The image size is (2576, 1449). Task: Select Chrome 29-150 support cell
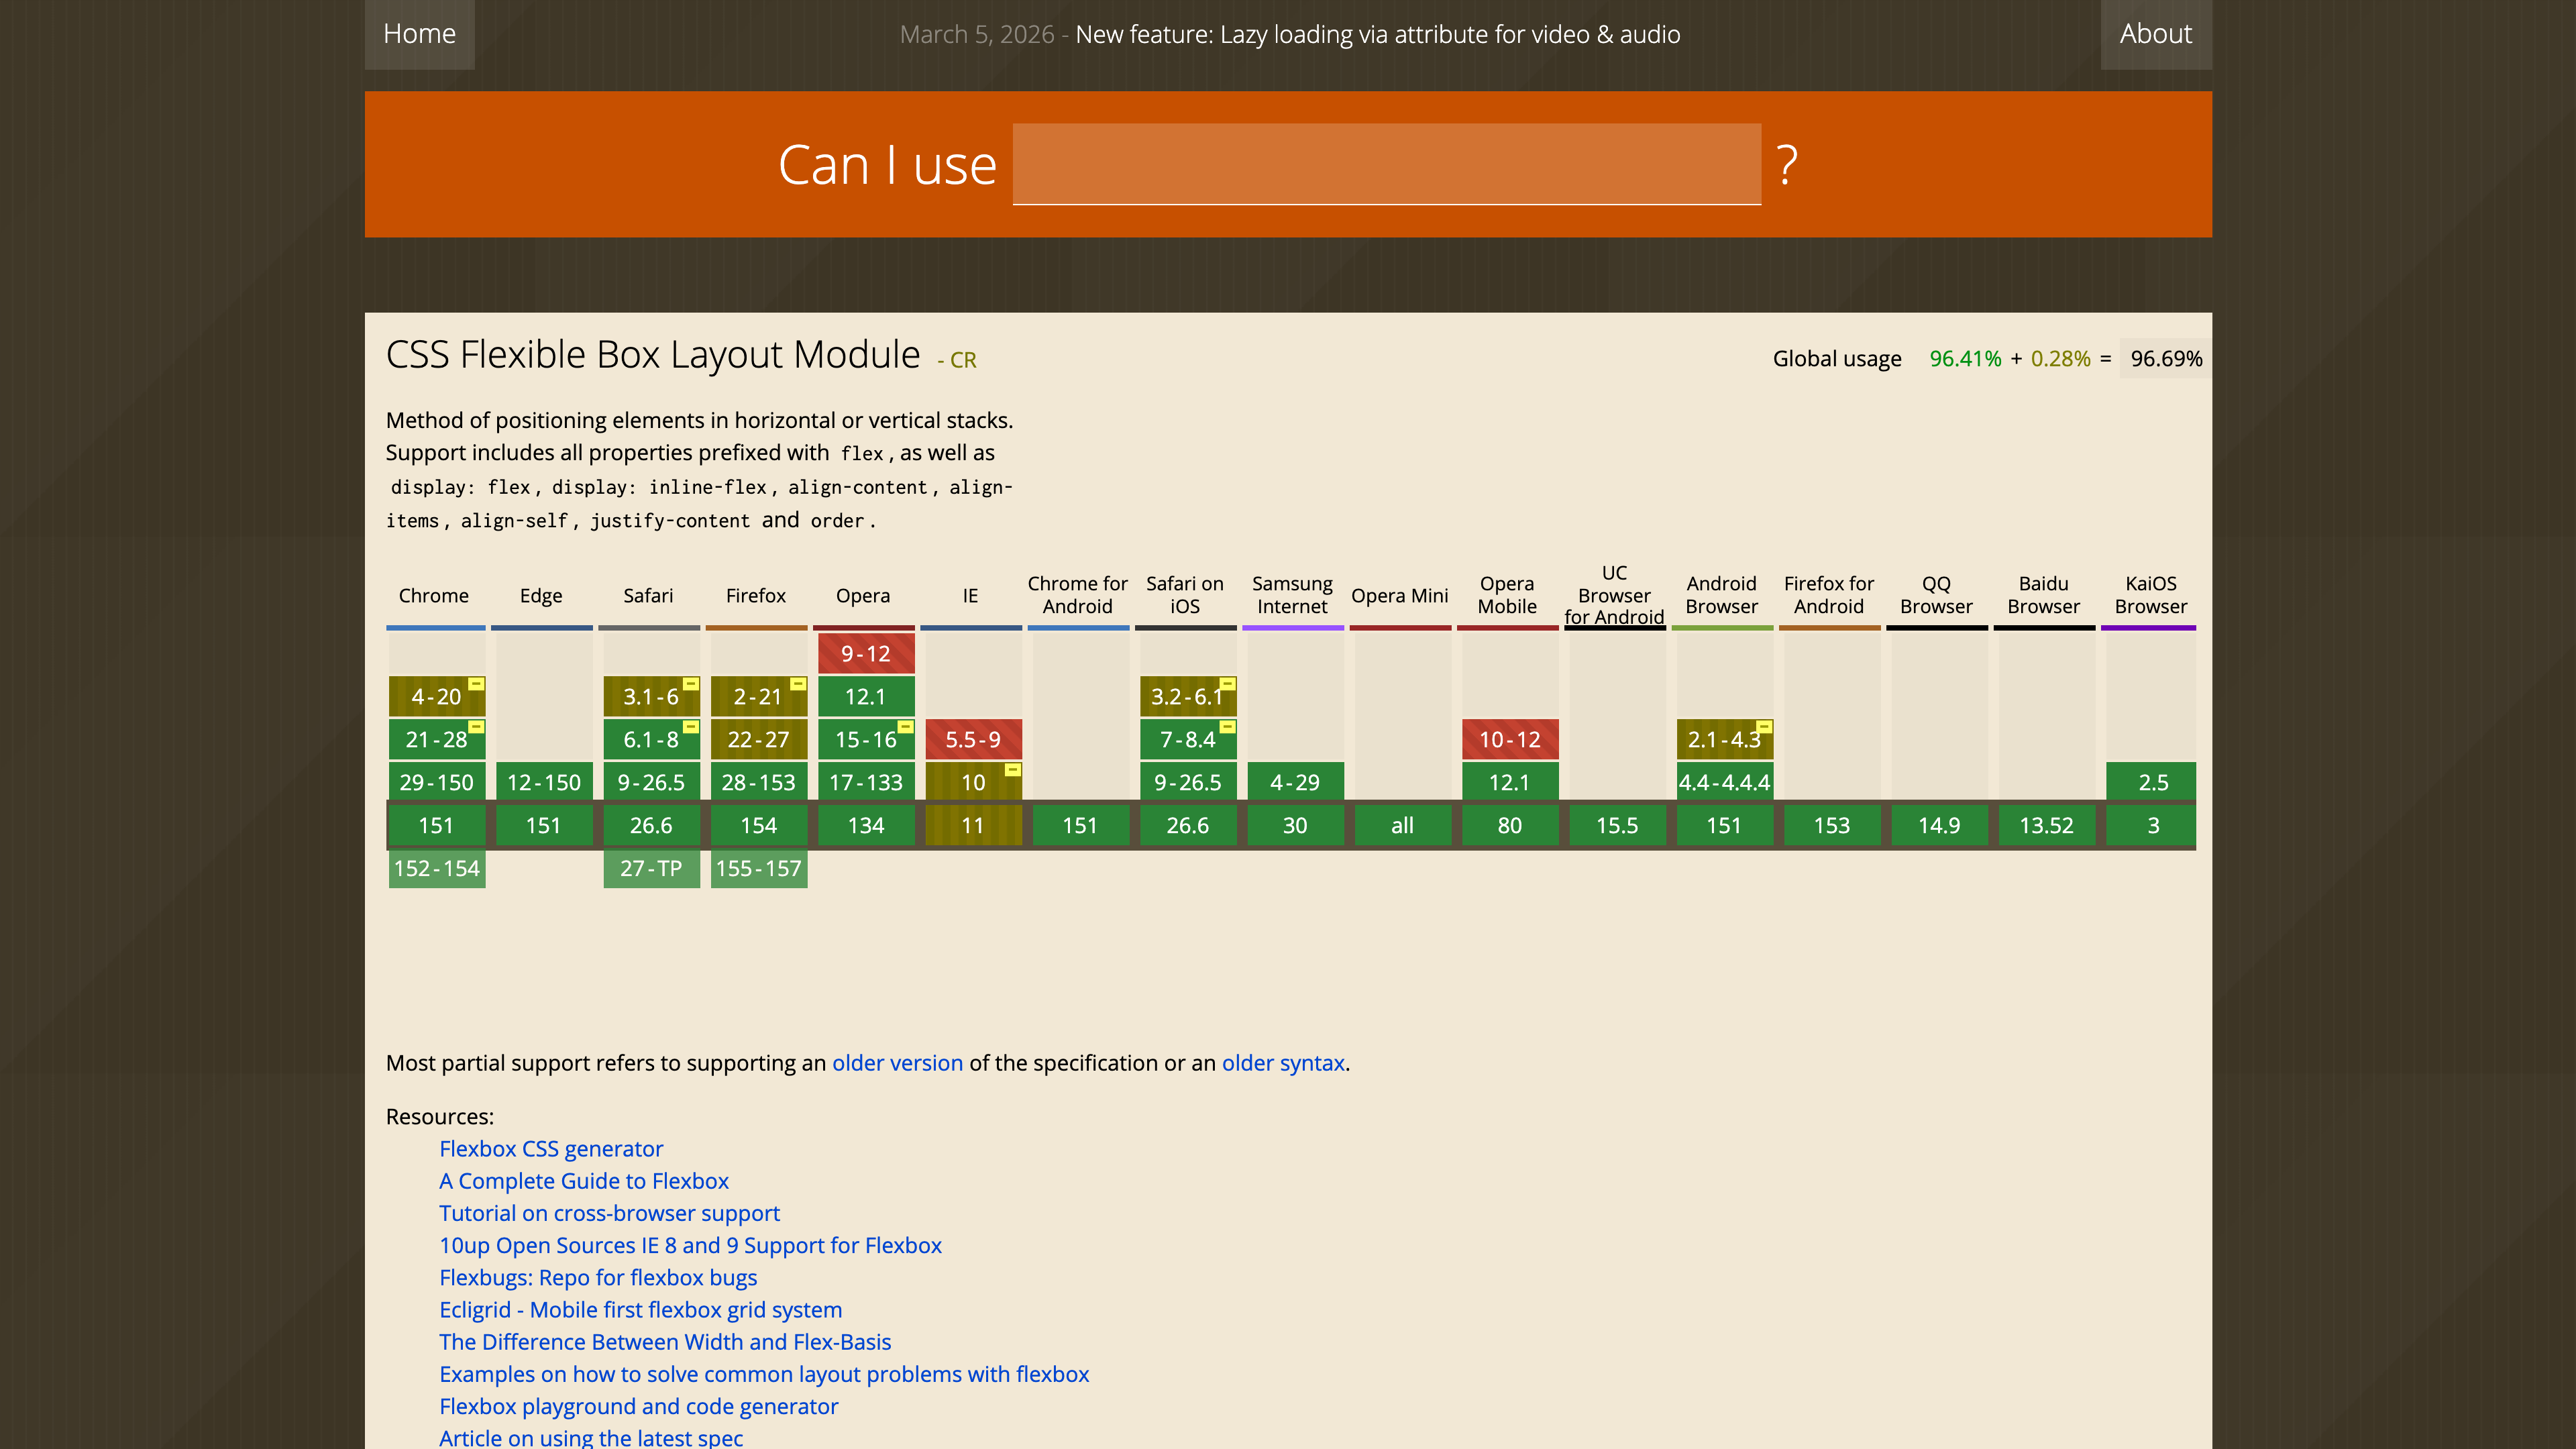click(x=436, y=783)
